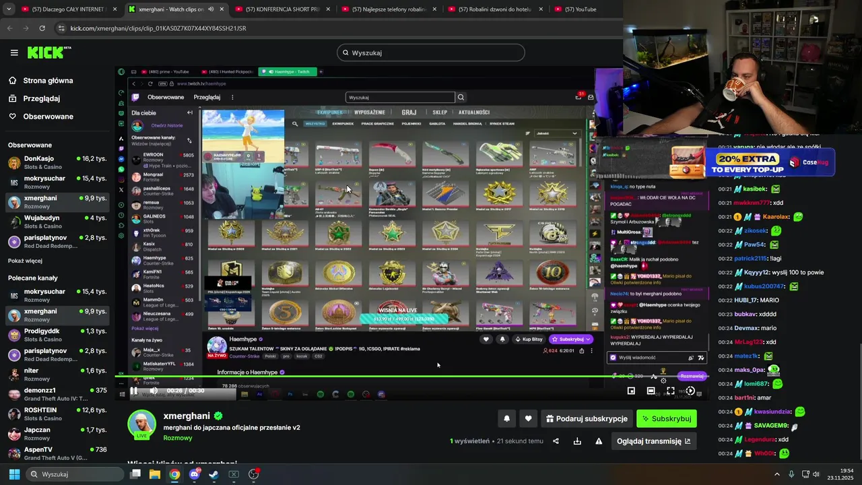Image resolution: width=862 pixels, height=485 pixels.
Task: Click the kick.com address bar
Action: point(337,28)
